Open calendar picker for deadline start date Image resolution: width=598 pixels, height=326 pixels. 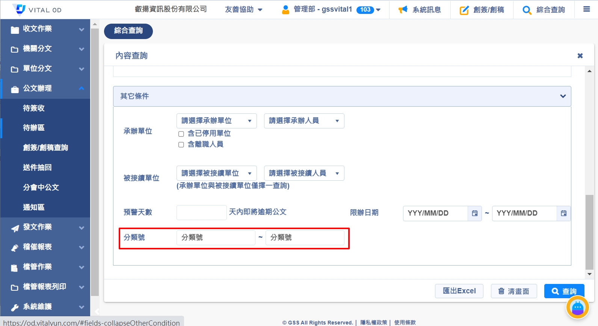coord(475,213)
